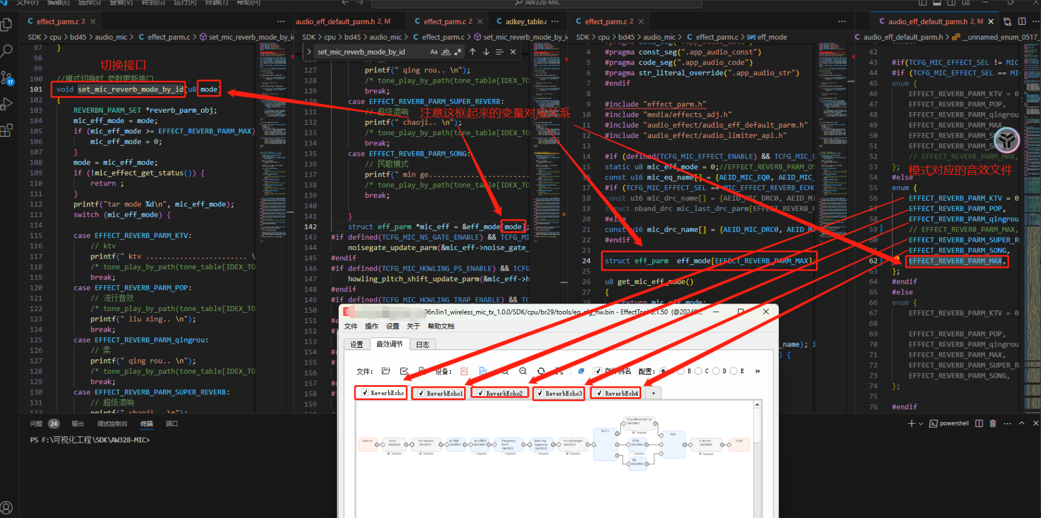Image resolution: width=1041 pixels, height=518 pixels.
Task: Switch to the 日志 tab in EffectTool
Action: tap(423, 344)
